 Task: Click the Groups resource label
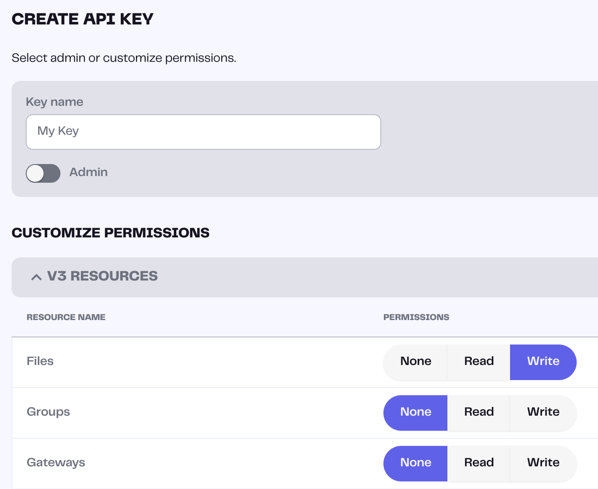[x=48, y=412]
